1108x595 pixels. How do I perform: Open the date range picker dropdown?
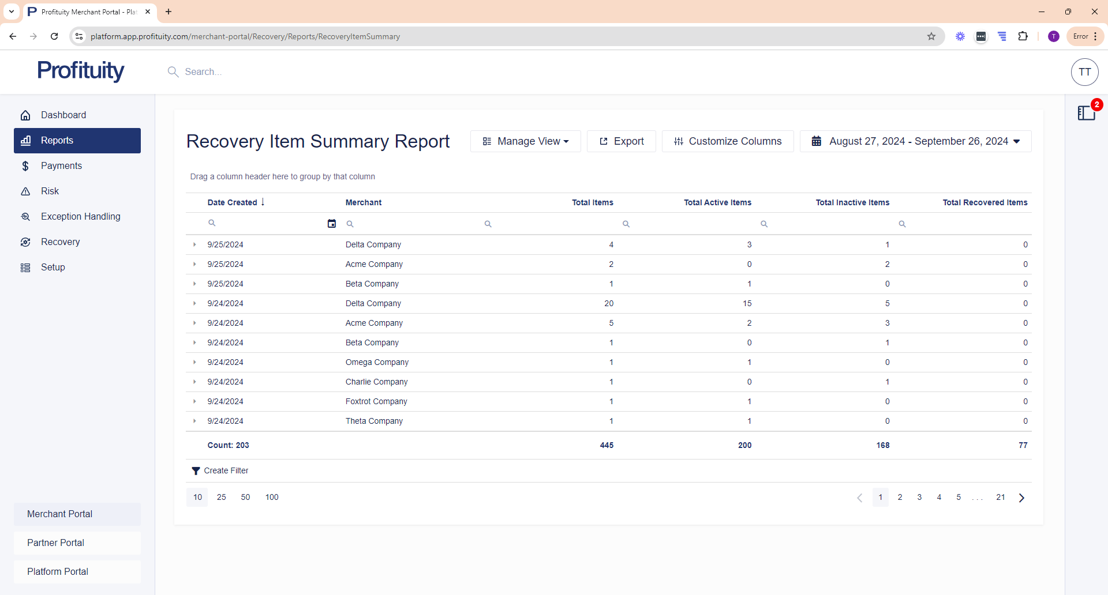915,141
